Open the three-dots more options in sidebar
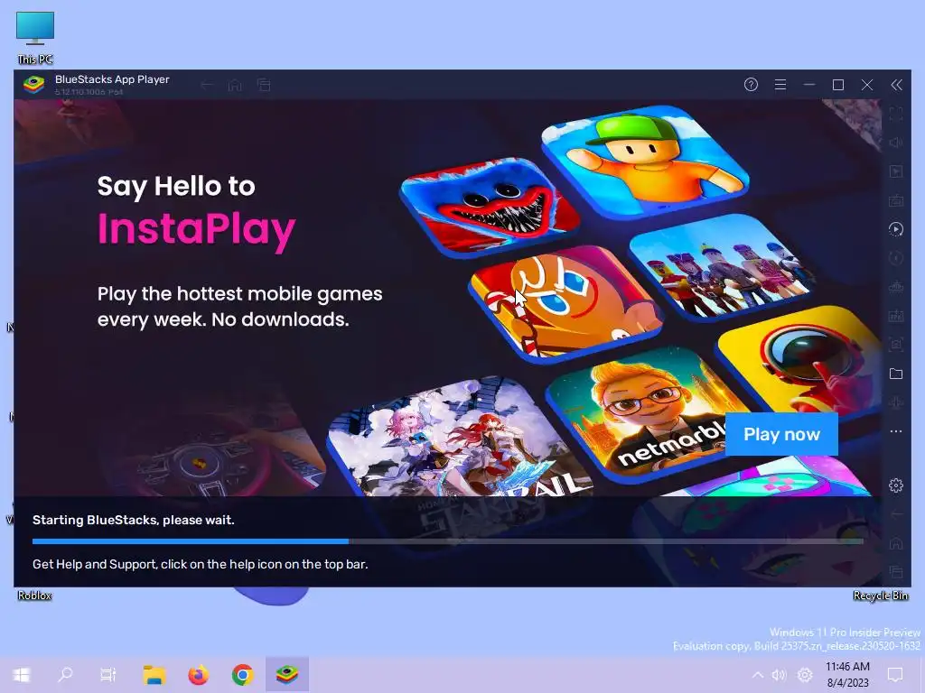 (895, 431)
